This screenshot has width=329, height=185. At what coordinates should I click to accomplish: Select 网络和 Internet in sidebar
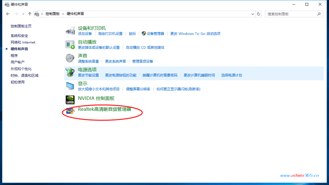23,42
